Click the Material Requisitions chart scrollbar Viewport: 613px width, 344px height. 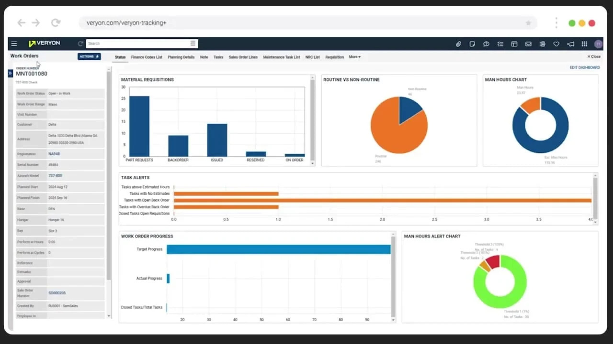313,120
